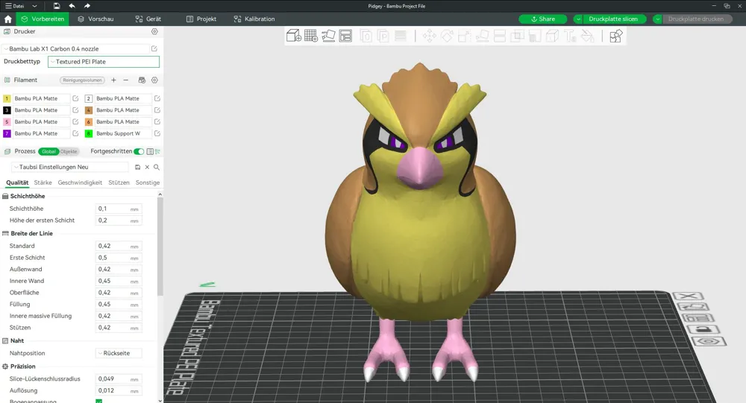Viewport: 746px width, 403px height.
Task: Switch to the Kalibration tab
Action: point(254,19)
